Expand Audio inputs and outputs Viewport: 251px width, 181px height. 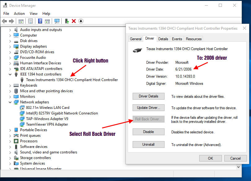click(10, 30)
